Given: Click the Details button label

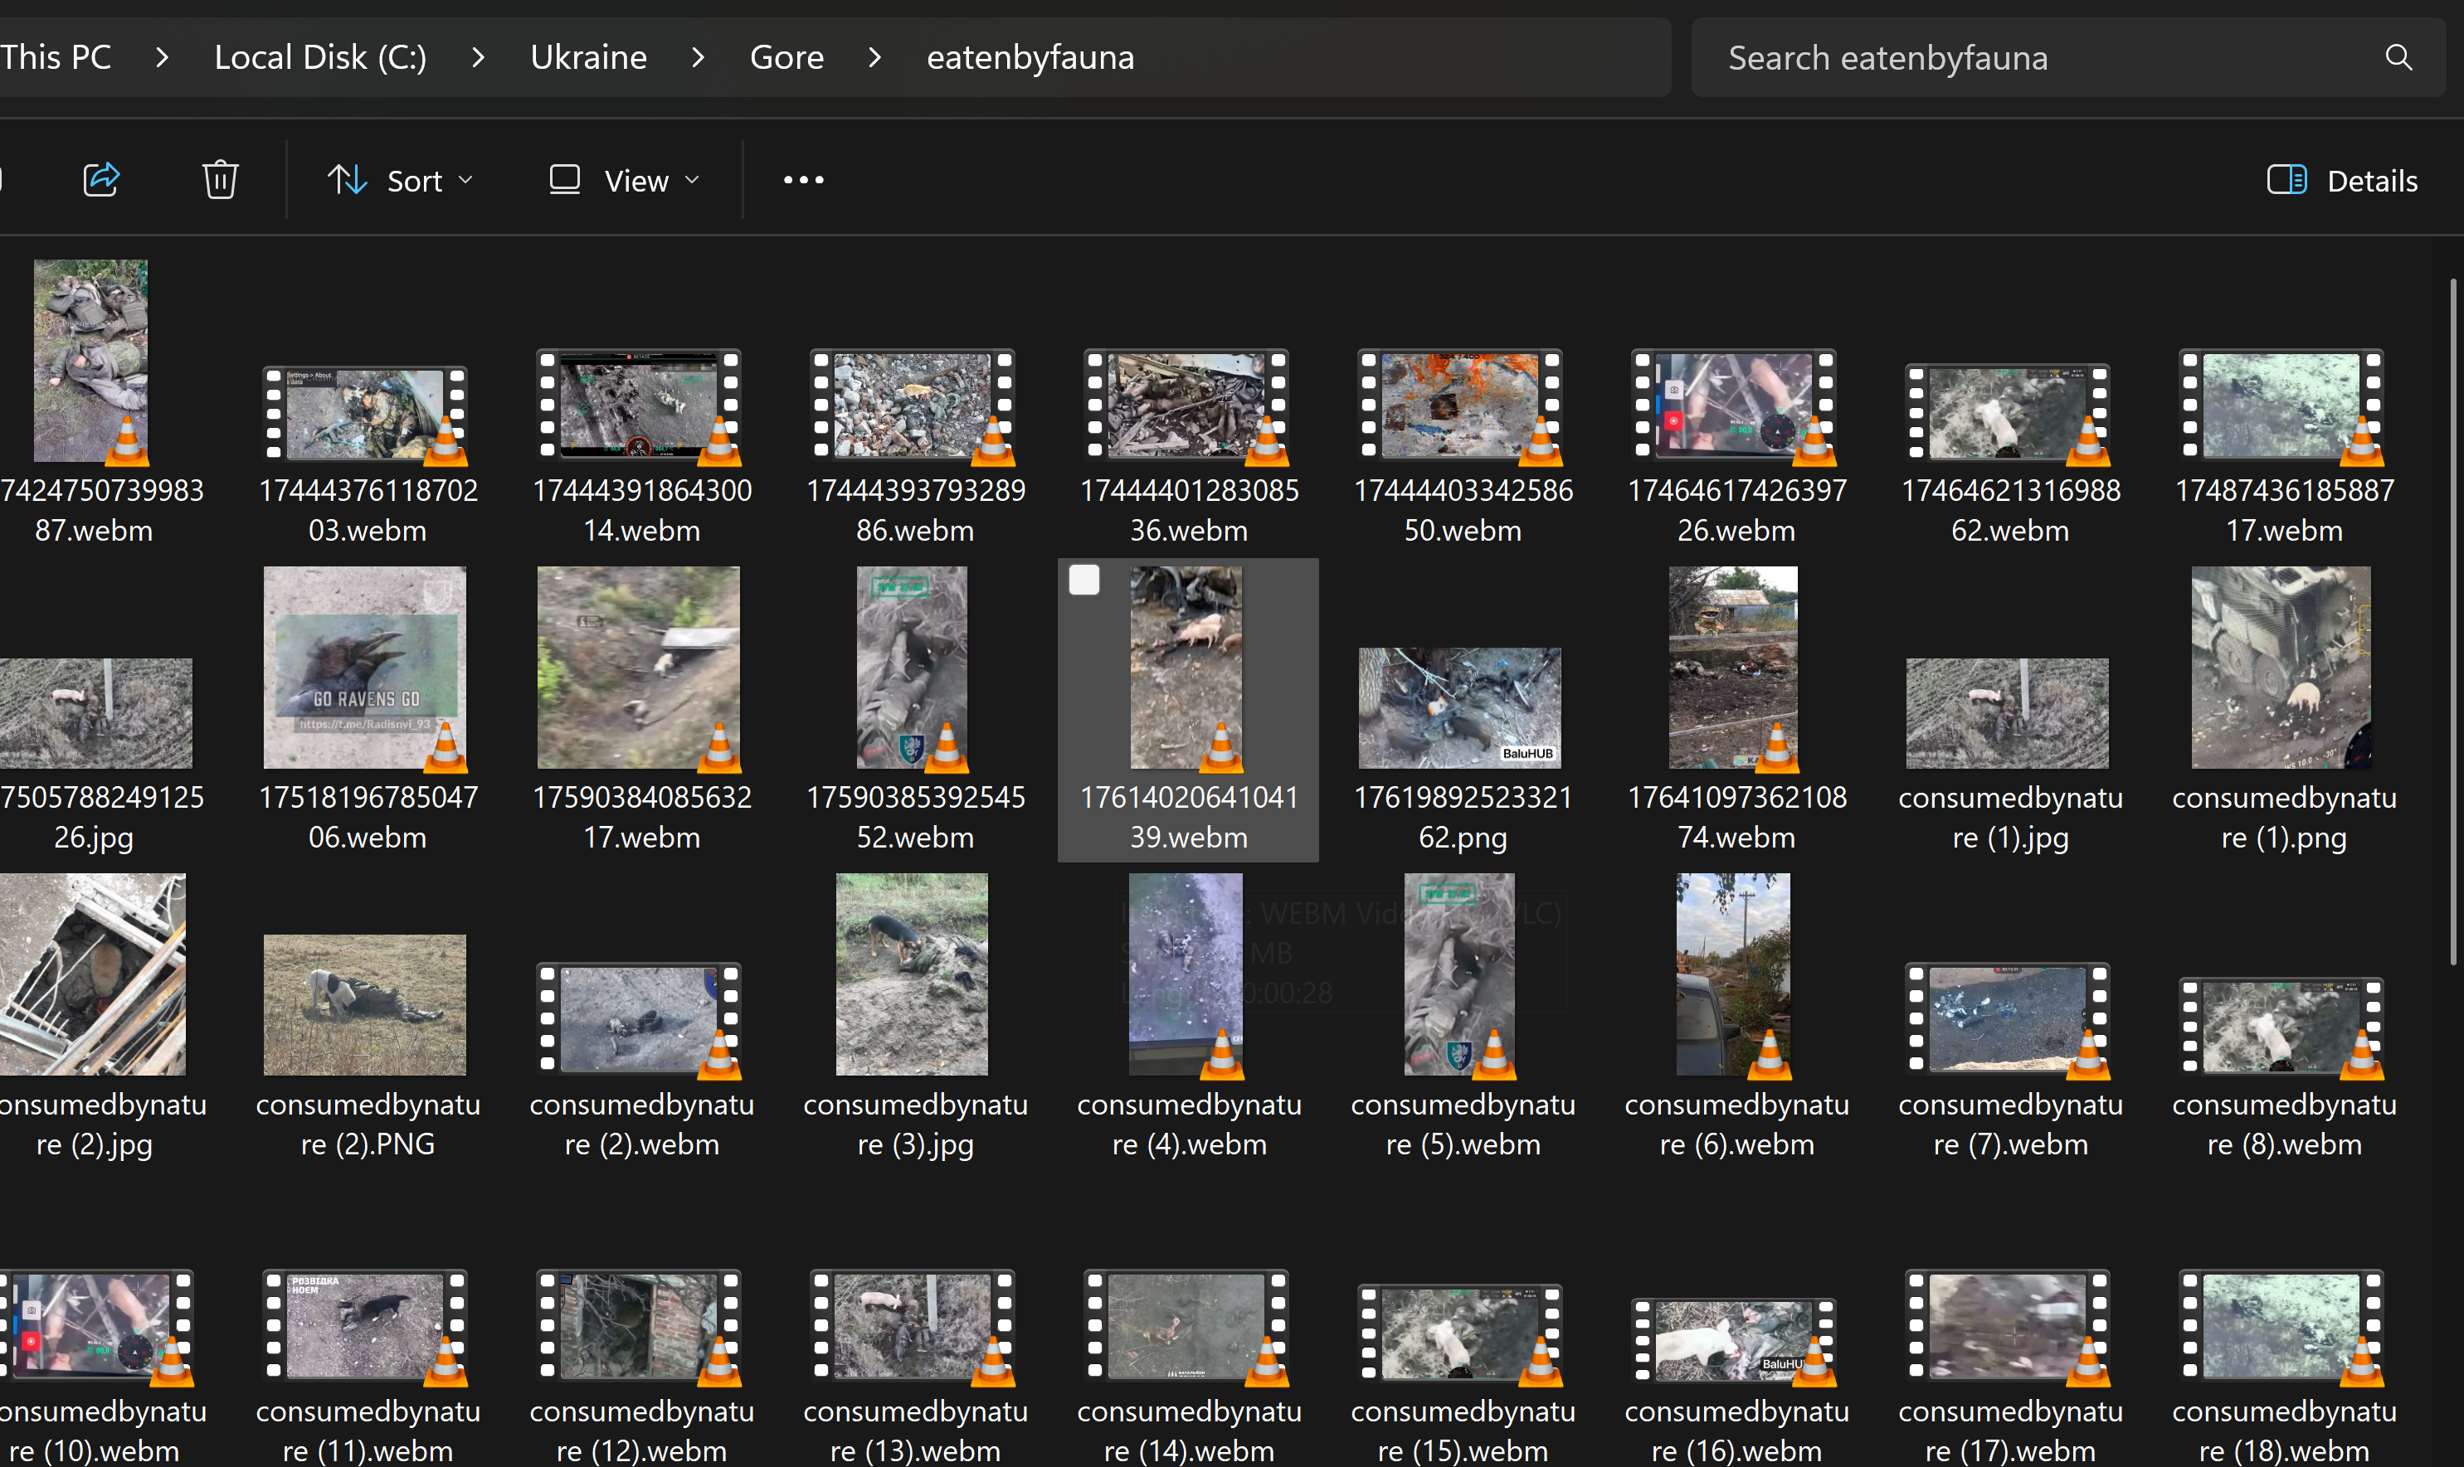Looking at the screenshot, I should pos(2371,181).
